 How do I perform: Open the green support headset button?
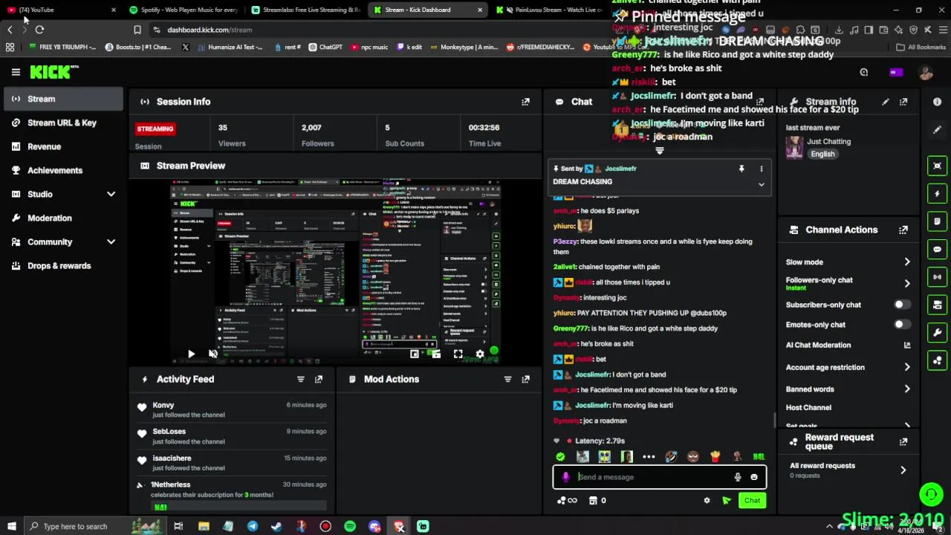tap(931, 493)
